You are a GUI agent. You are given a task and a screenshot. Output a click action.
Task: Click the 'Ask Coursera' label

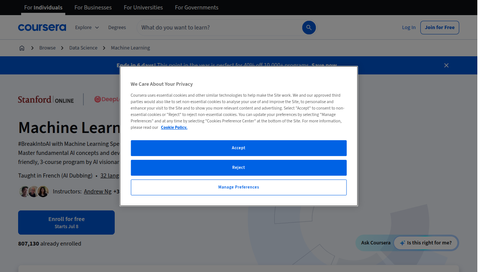[376, 243]
